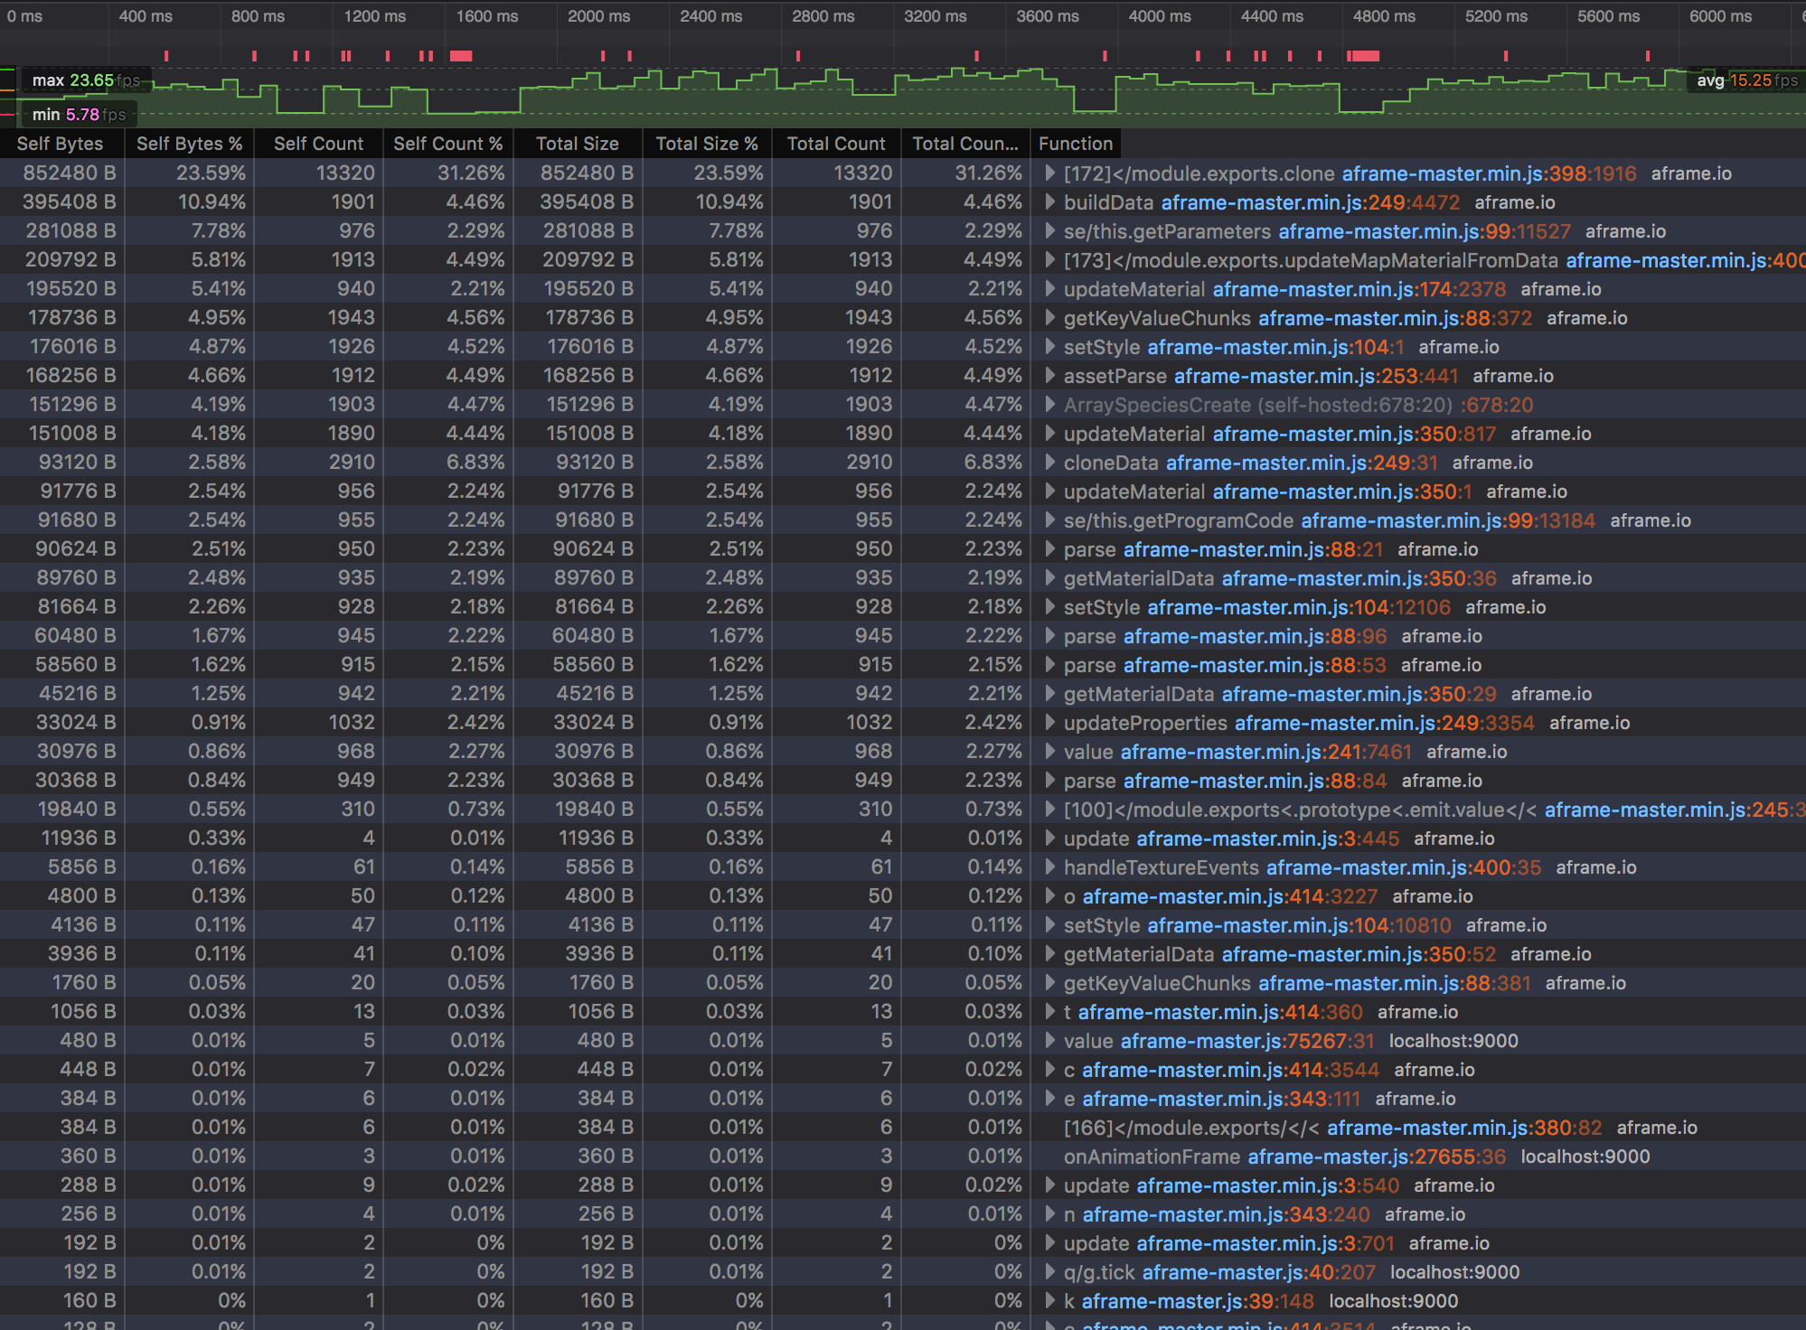Expand module.exports.clone top row arrow
The image size is (1806, 1330).
click(x=1049, y=173)
